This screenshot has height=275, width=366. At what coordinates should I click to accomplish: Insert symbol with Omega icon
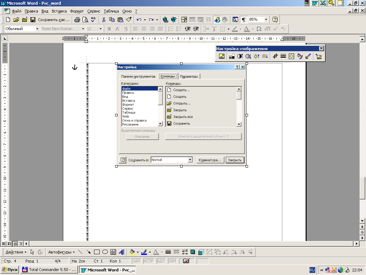pos(259,29)
